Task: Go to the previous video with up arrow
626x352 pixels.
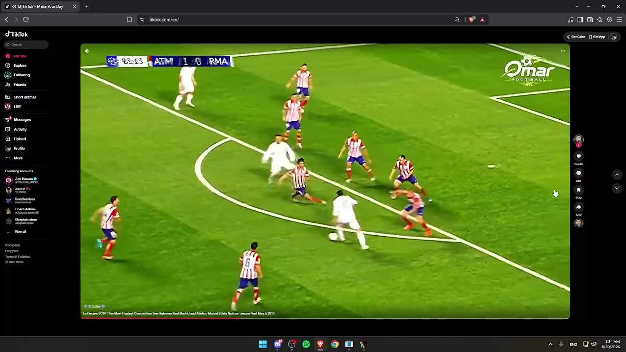Action: (x=617, y=175)
